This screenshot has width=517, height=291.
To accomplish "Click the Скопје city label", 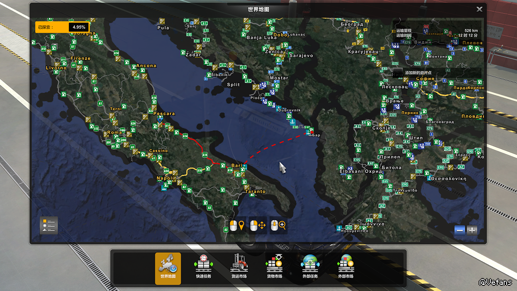I will tap(382, 128).
